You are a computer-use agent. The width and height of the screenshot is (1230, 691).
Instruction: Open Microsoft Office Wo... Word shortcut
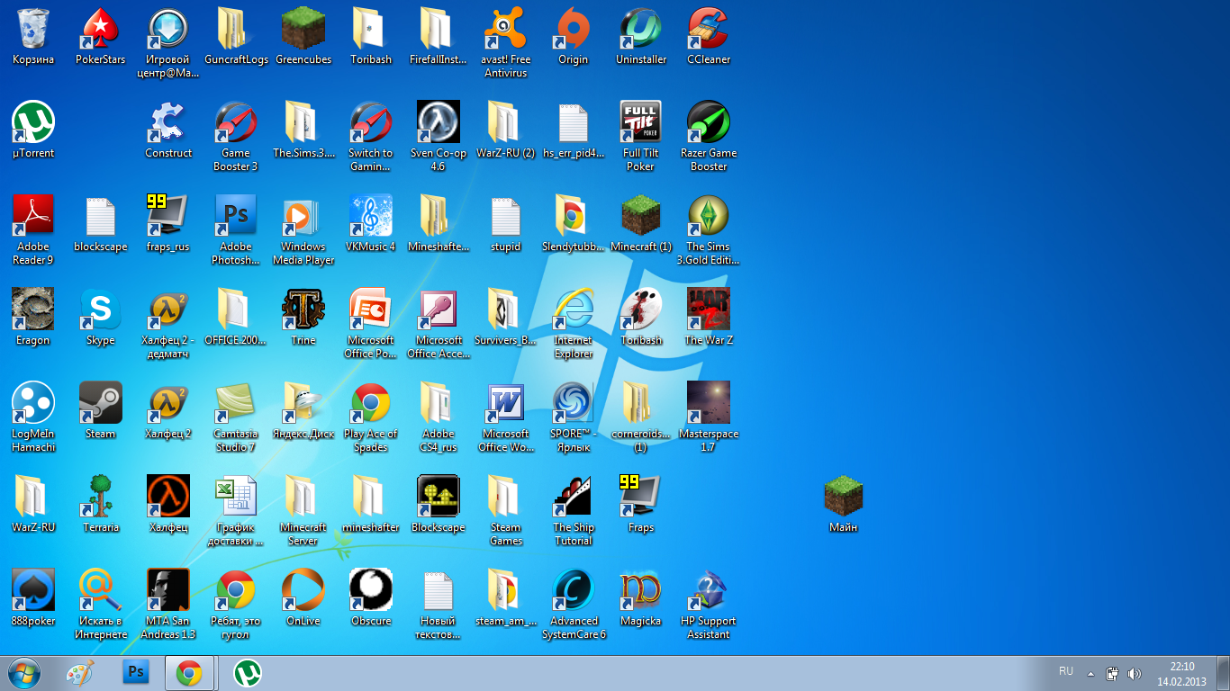pyautogui.click(x=506, y=403)
